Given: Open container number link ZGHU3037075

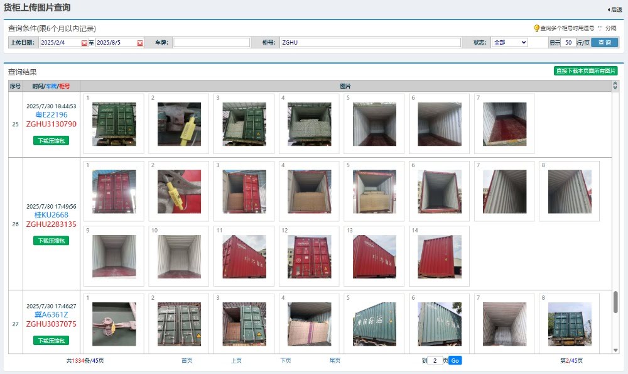Looking at the screenshot, I should (51, 324).
